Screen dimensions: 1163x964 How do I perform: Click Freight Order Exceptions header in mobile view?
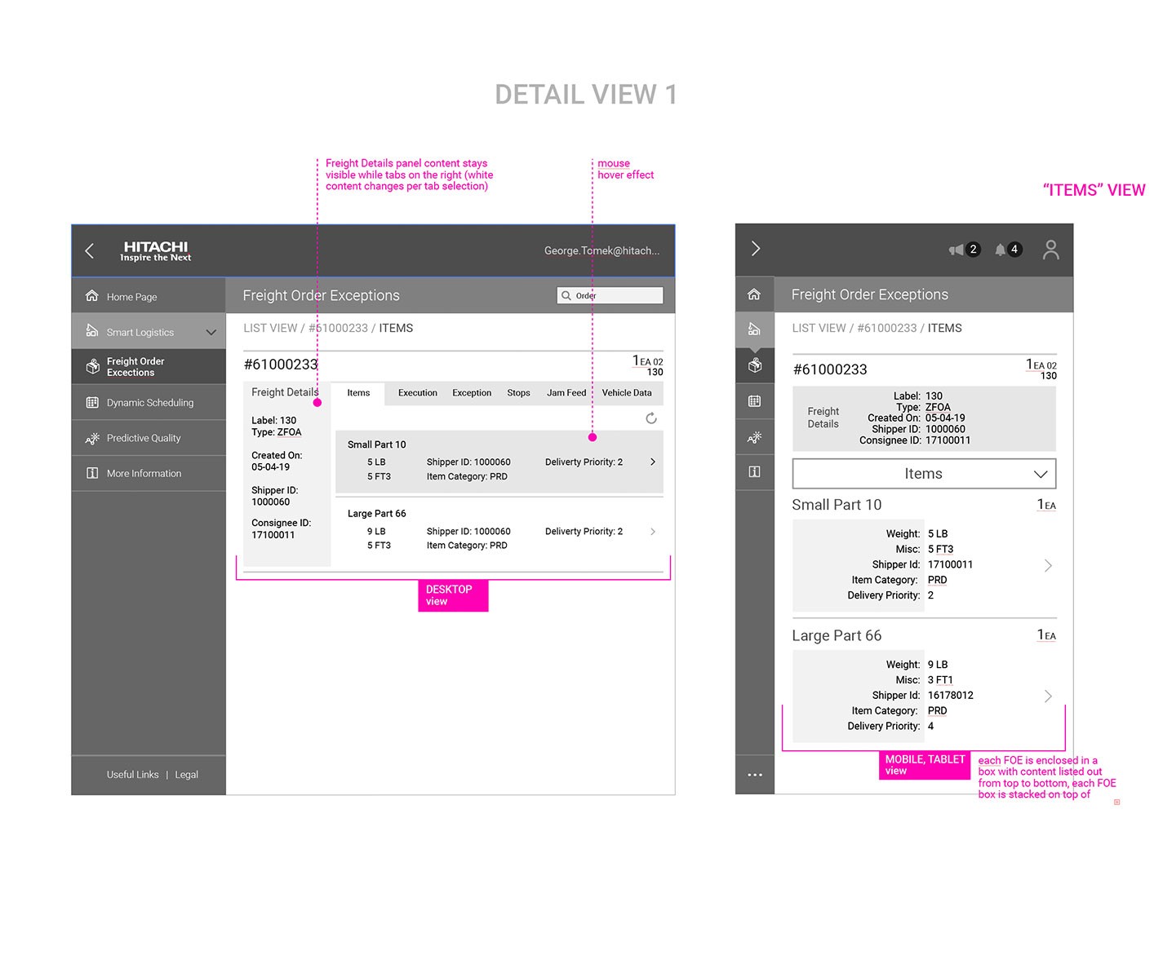(x=870, y=294)
